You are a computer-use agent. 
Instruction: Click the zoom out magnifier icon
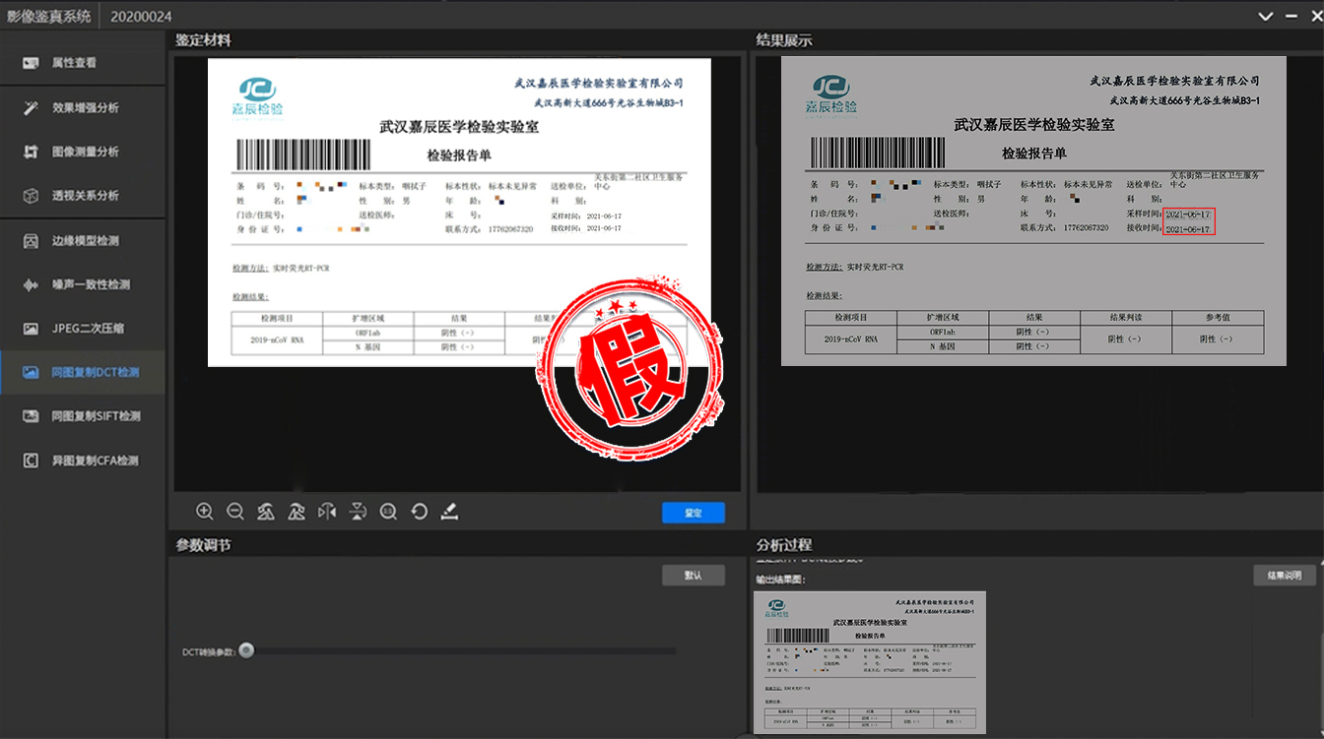(x=235, y=511)
